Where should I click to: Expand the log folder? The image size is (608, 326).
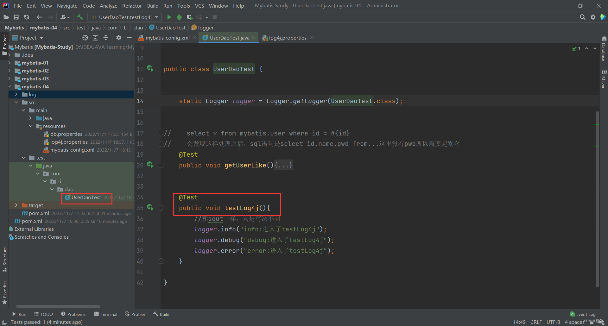(x=16, y=94)
